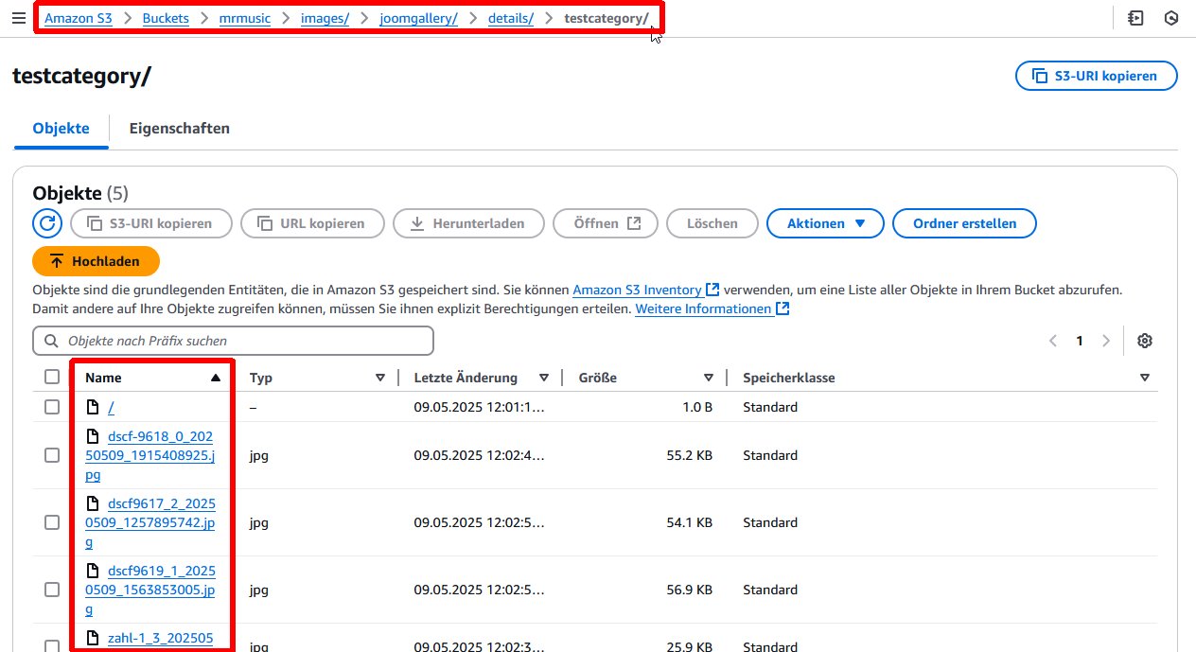Image resolution: width=1196 pixels, height=652 pixels.
Task: Click the header S3-URI kopieren button
Action: click(1097, 76)
